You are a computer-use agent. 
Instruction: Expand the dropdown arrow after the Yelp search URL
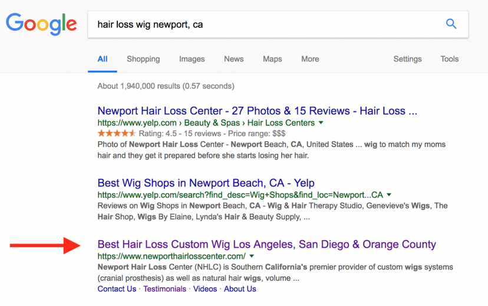tap(390, 195)
